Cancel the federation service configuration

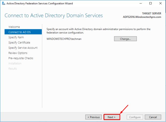pyautogui.click(x=153, y=117)
